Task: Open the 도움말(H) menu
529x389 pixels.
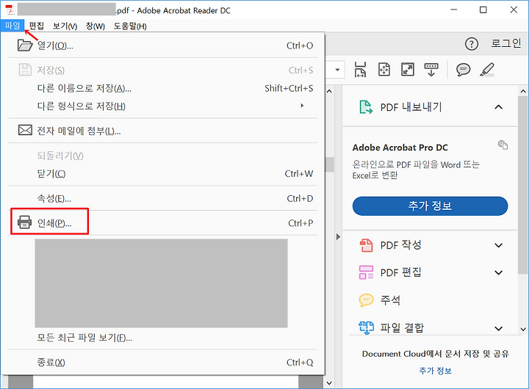Action: click(130, 26)
